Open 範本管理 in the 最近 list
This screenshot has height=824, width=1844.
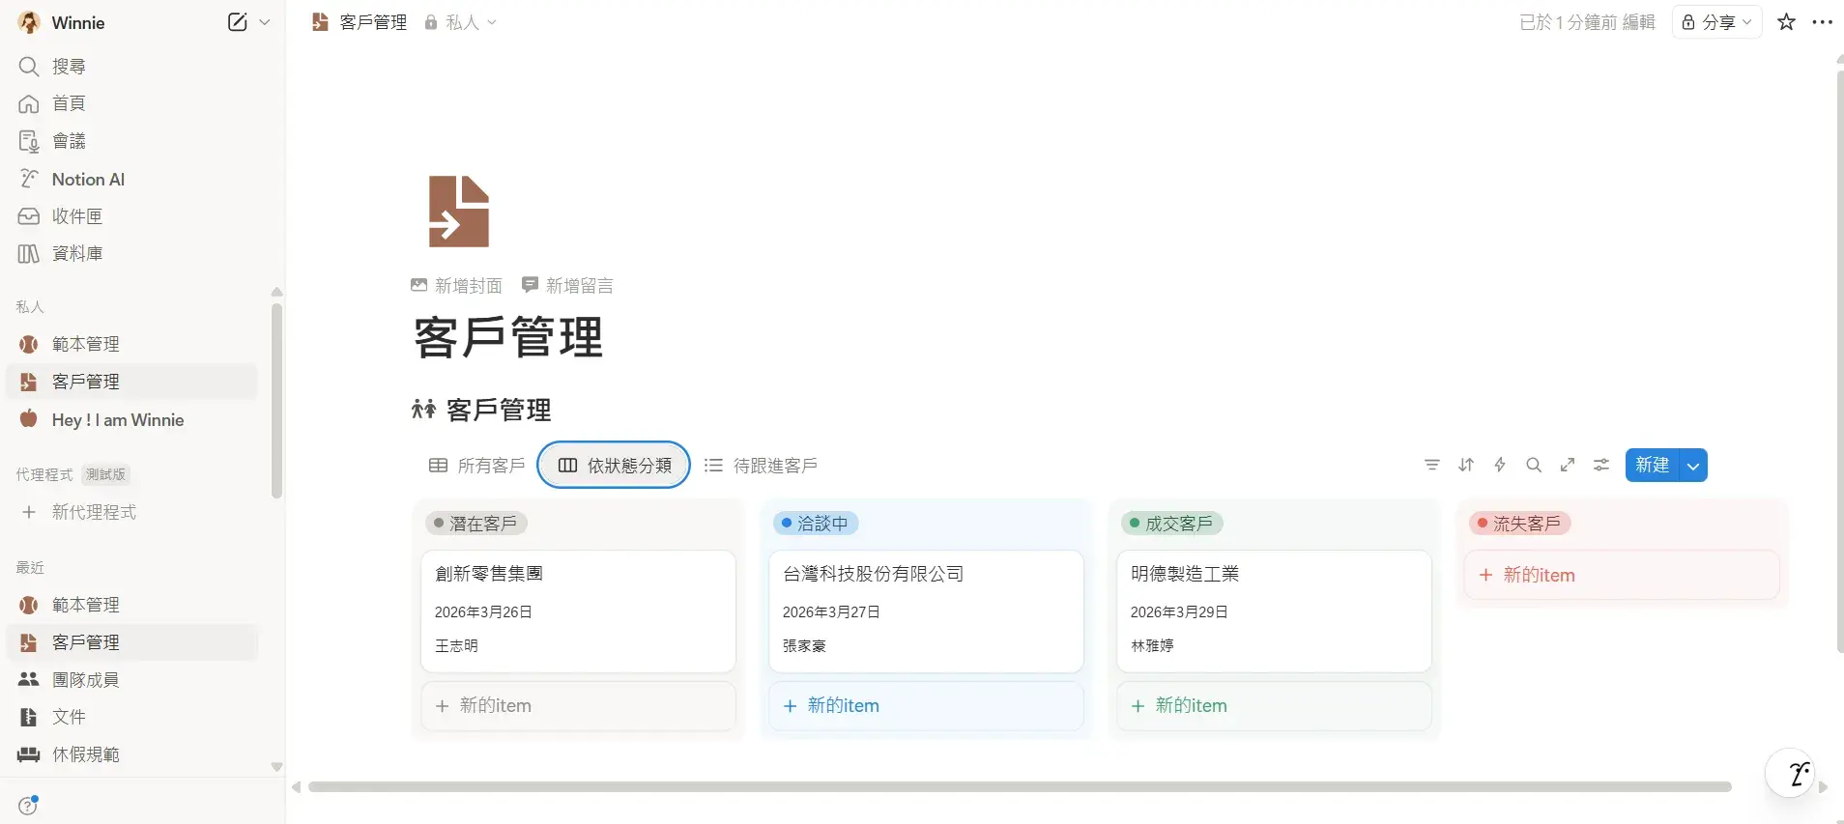[131, 605]
